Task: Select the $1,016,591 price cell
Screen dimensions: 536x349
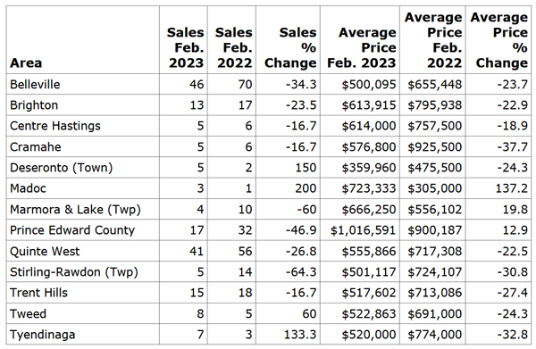Action: coord(363,230)
